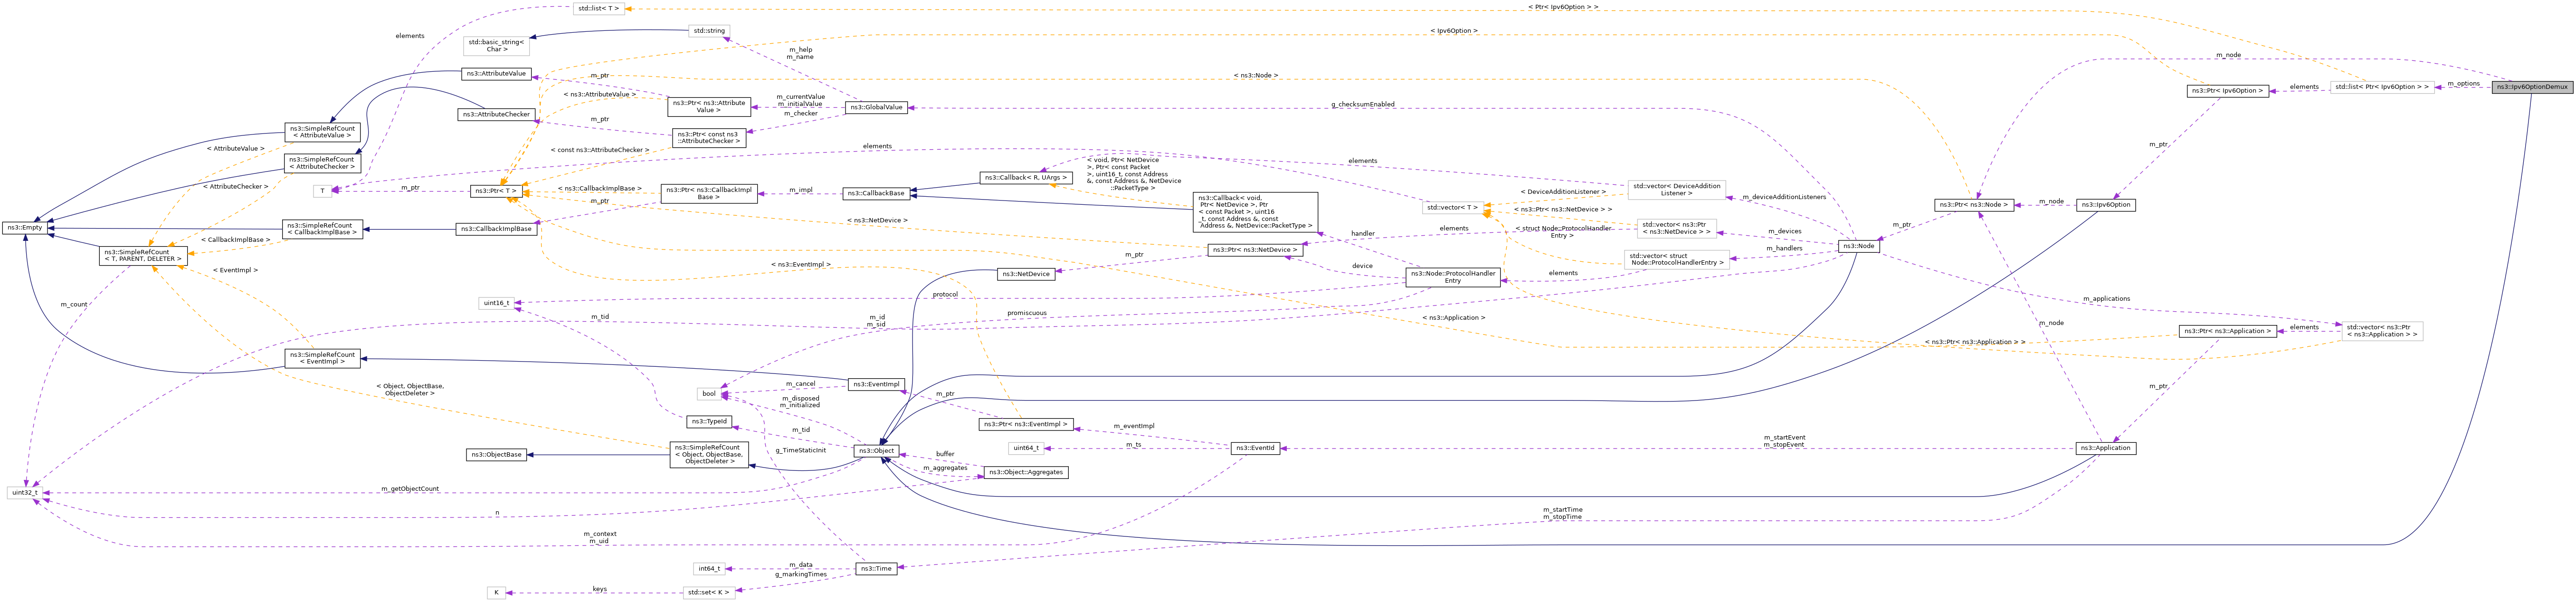The height and width of the screenshot is (602, 2576).
Task: Open the ns3::Ptr< ns3::CallbackImplBase > node
Action: (x=709, y=193)
